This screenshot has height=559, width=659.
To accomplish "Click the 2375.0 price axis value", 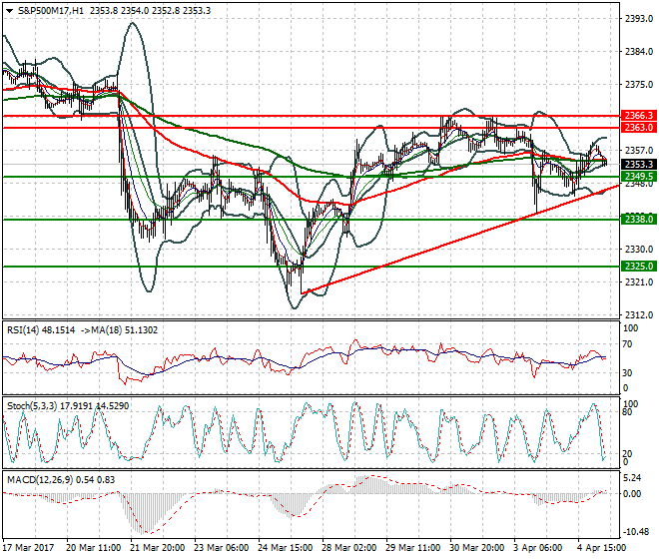I will point(639,85).
